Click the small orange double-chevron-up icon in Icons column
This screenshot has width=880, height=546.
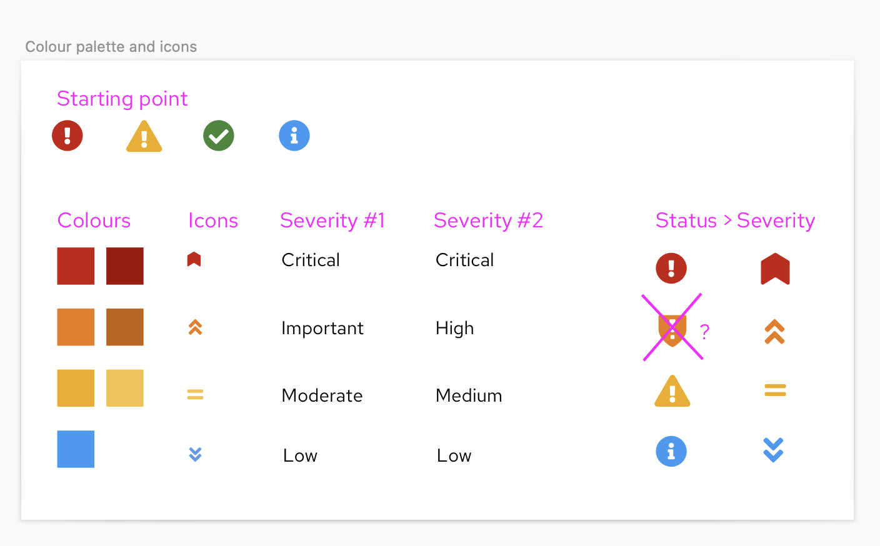(195, 327)
